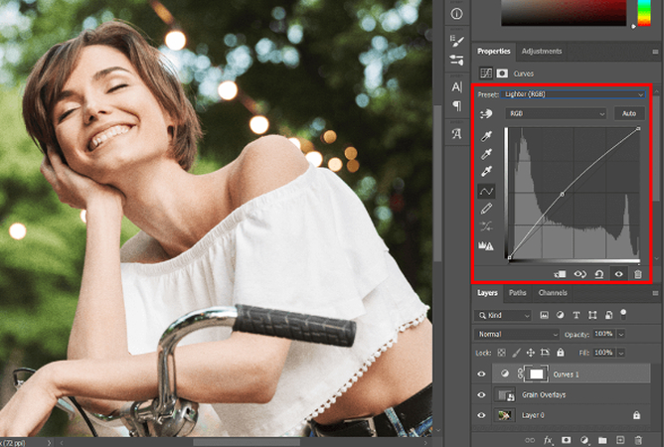Create a new group with the folder icon
The width and height of the screenshot is (664, 447).
click(603, 438)
